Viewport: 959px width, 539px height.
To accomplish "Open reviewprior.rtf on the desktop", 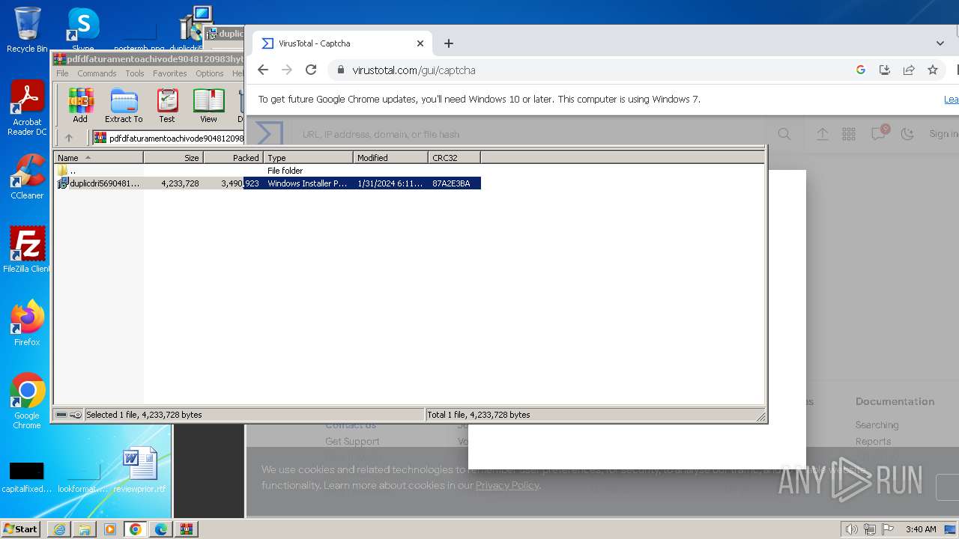I will coord(139,470).
